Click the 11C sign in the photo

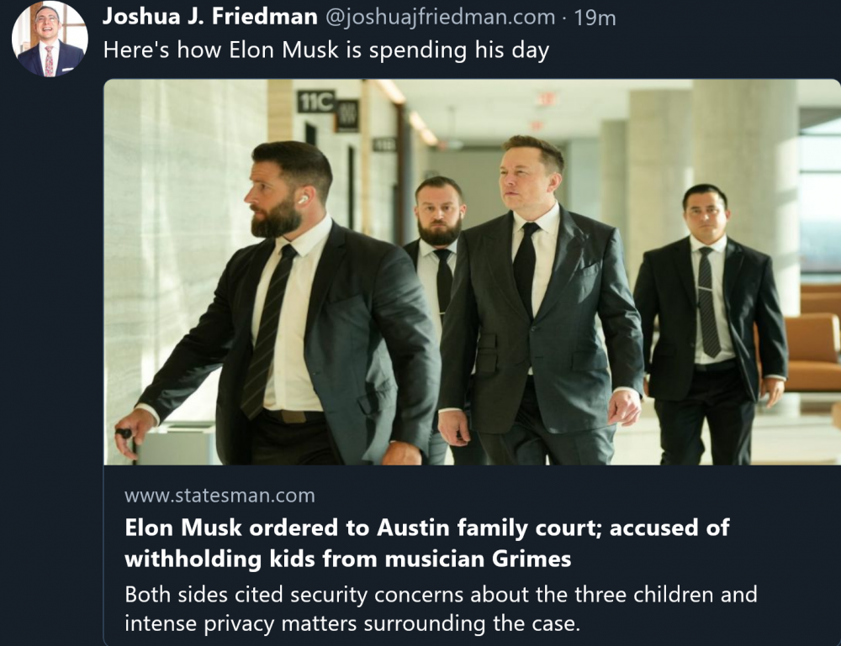coord(315,102)
